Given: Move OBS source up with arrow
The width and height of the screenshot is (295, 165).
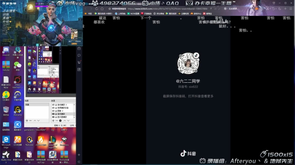Looking at the screenshot, I should (65, 120).
